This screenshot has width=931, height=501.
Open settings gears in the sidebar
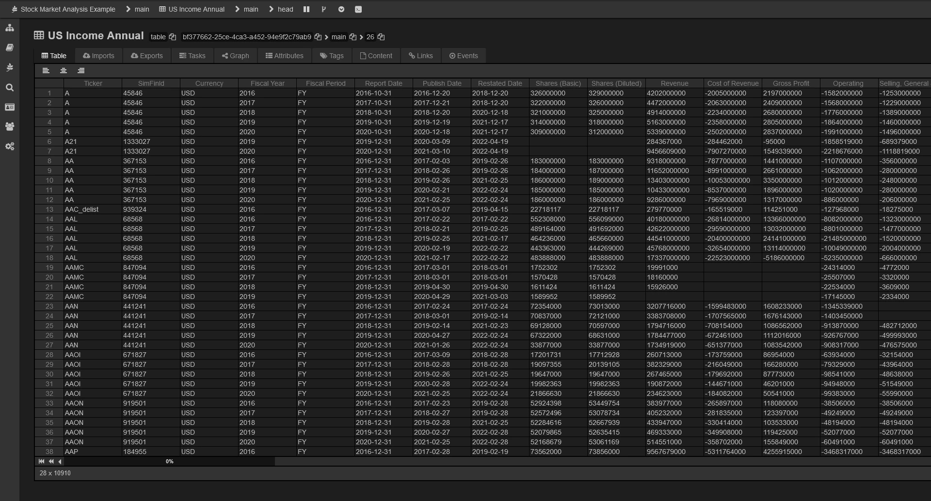pos(10,146)
